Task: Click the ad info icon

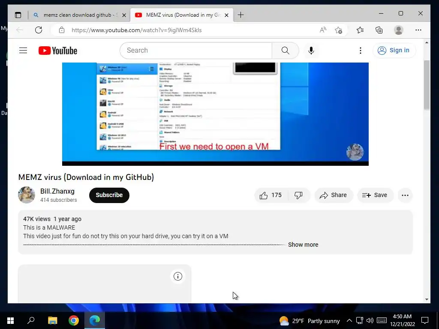Action: click(178, 276)
